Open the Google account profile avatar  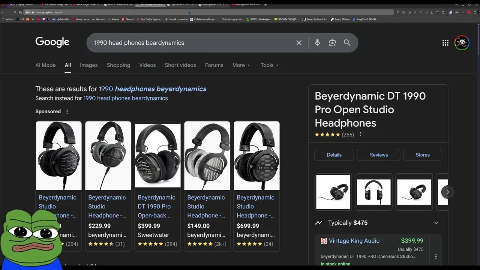[462, 43]
